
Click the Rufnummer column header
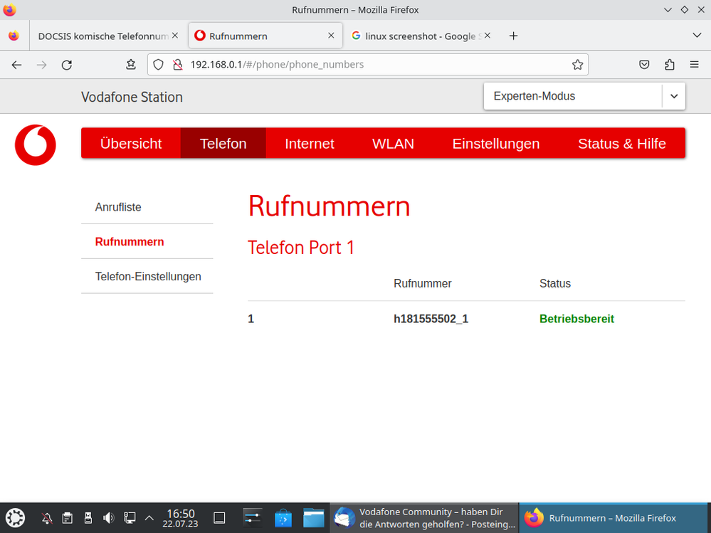[x=422, y=283]
